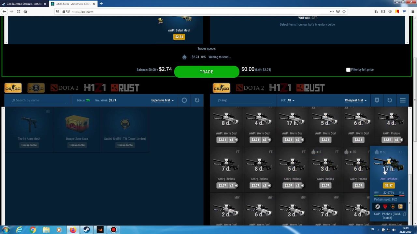The image size is (417, 234).
Task: Bookmark this page with the star icon
Action: (x=344, y=11)
